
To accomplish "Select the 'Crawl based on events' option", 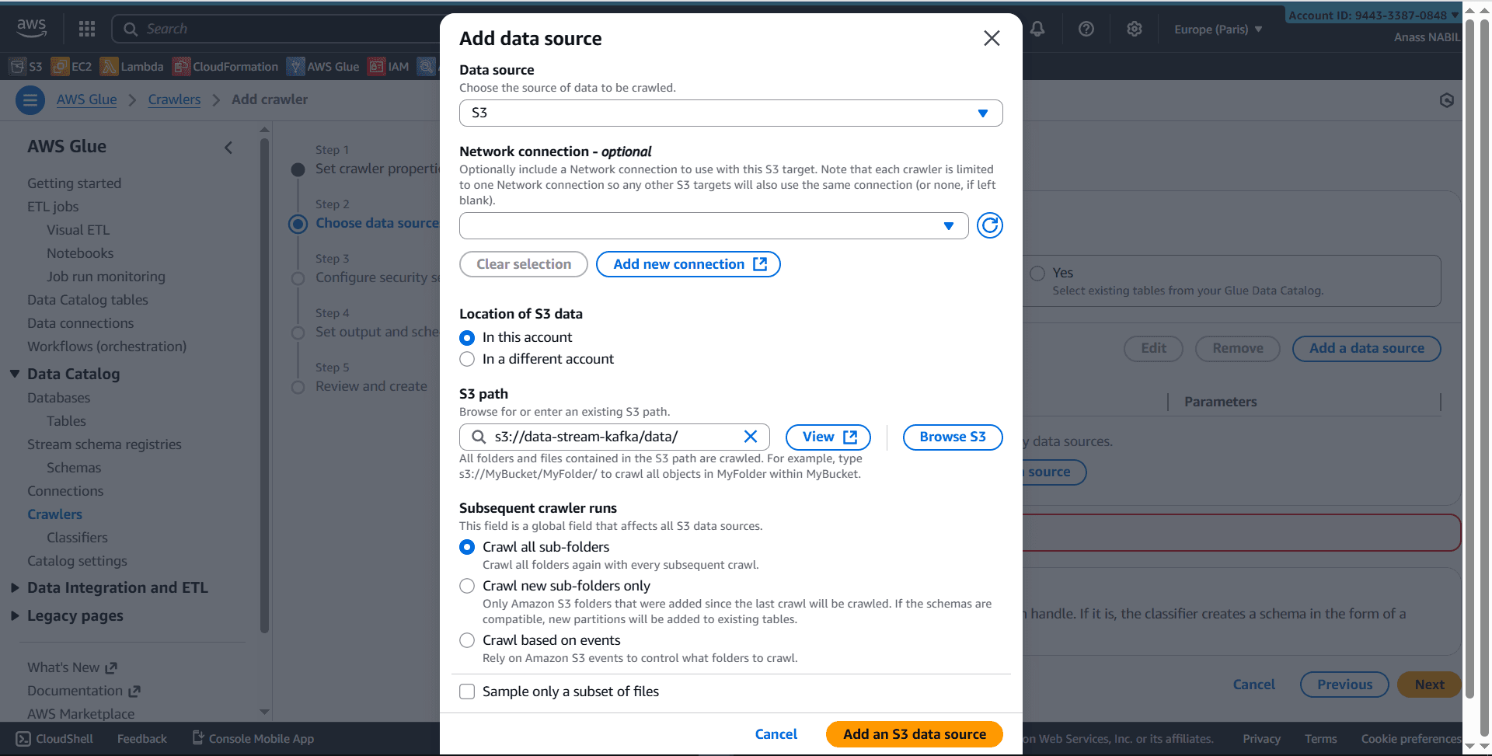I will [x=467, y=640].
